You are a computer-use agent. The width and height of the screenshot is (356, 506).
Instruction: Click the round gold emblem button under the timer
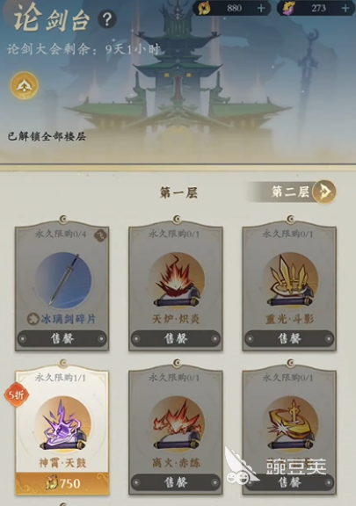(x=25, y=85)
